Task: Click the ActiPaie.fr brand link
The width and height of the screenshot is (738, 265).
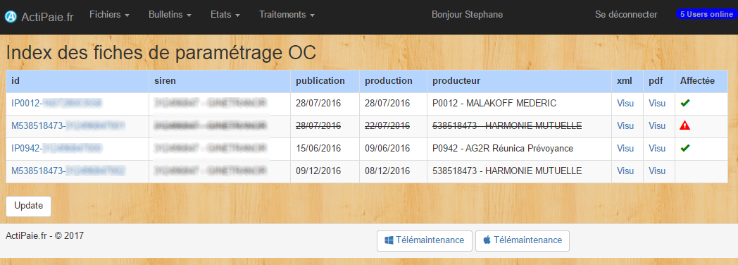Action: coord(48,17)
